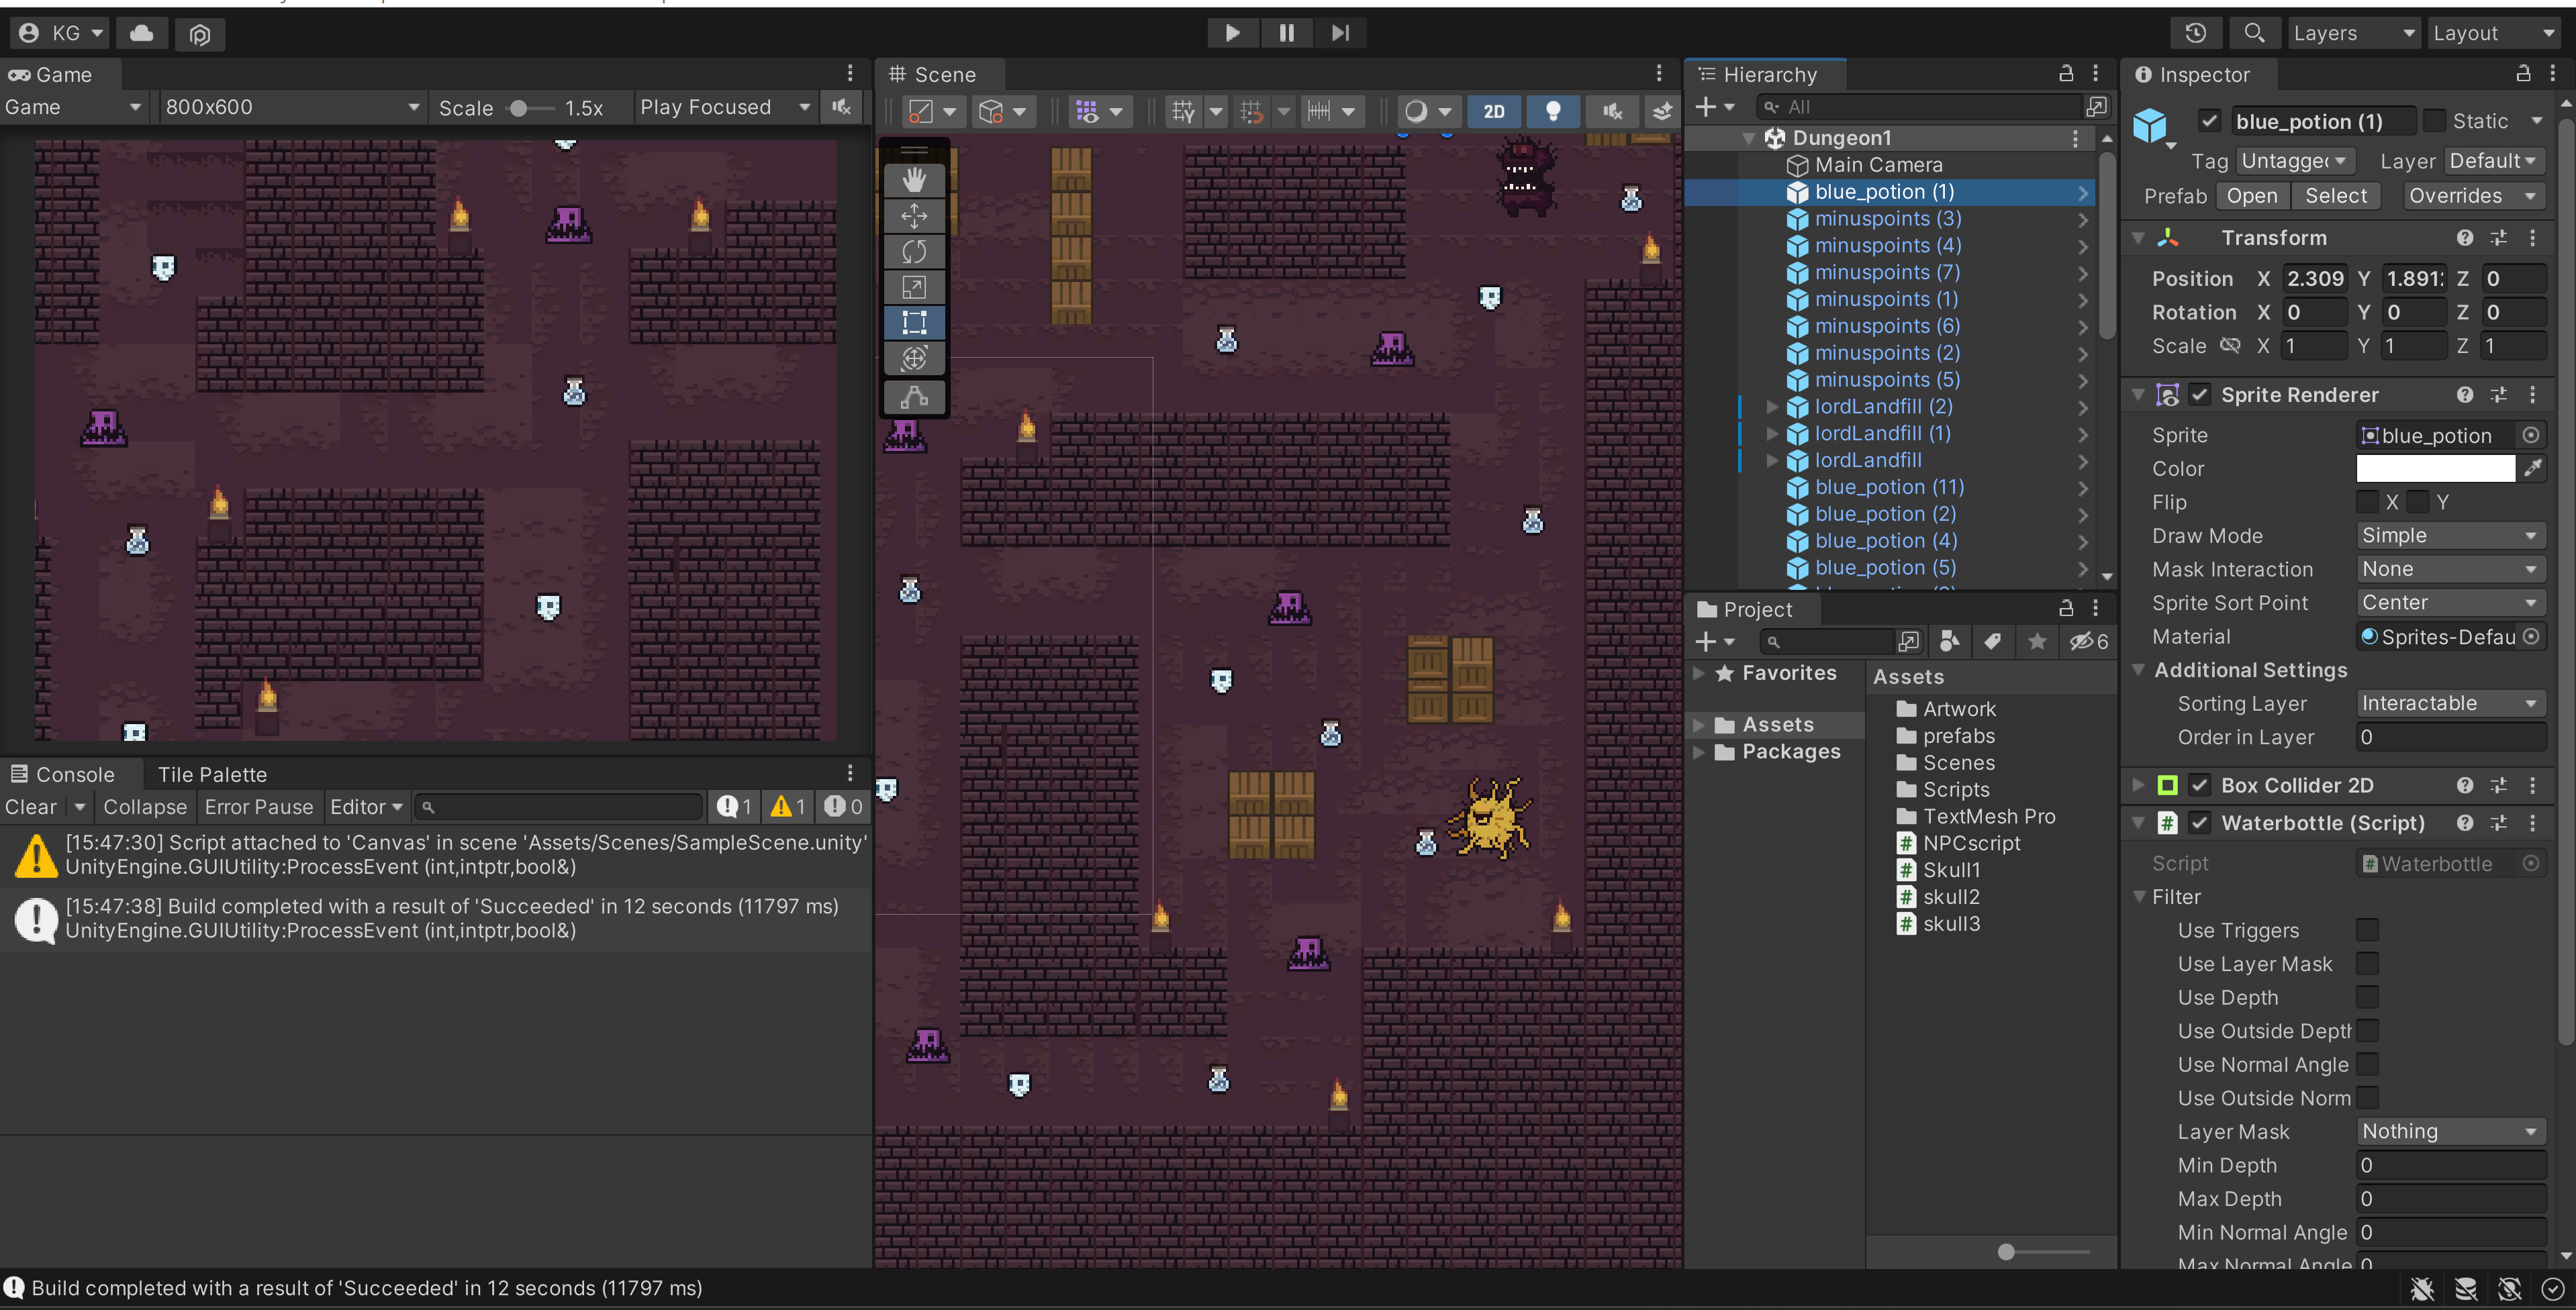Select the Rect tool in Scene toolbar

(x=914, y=322)
